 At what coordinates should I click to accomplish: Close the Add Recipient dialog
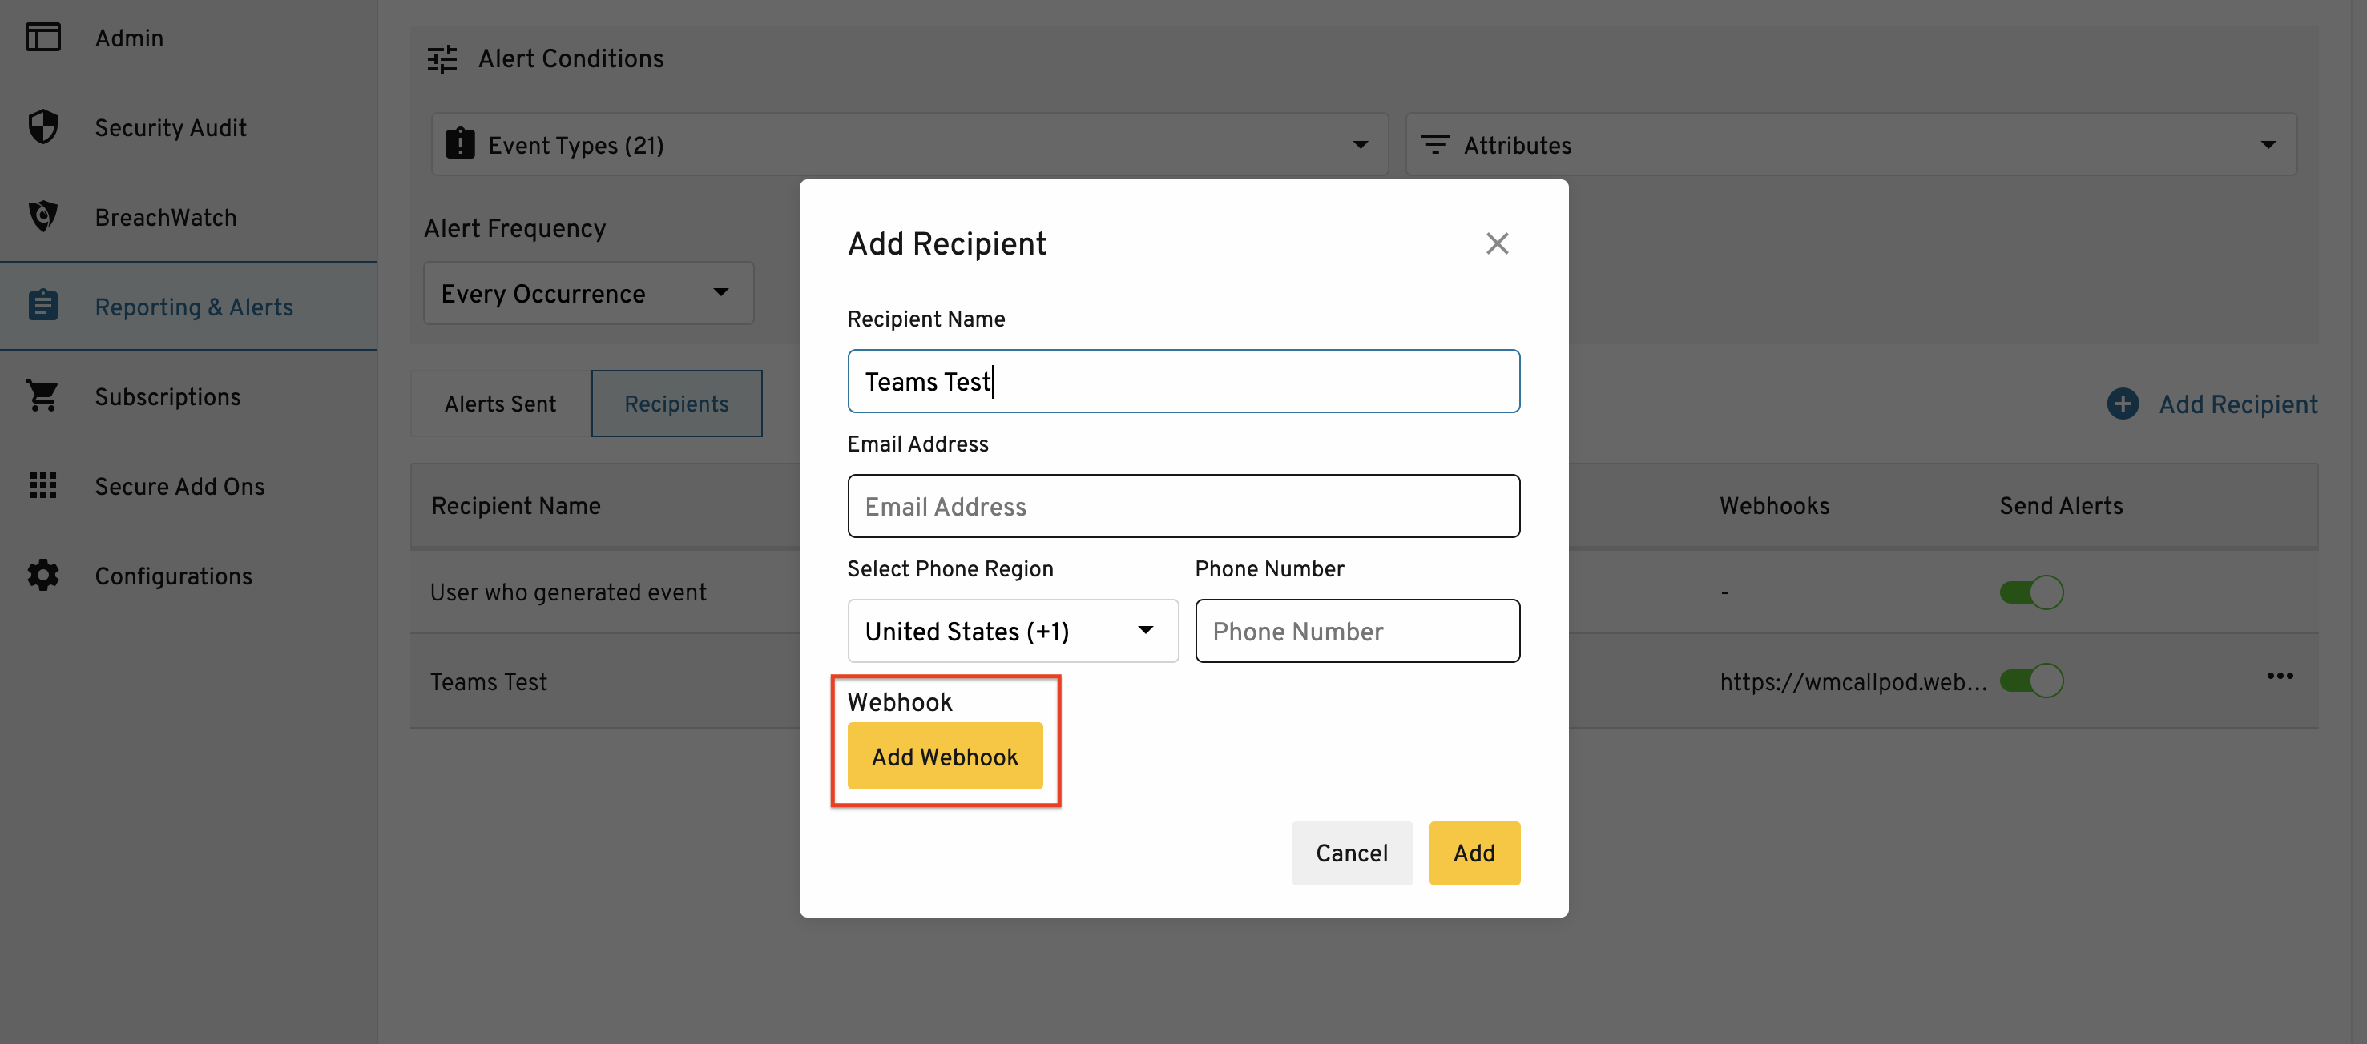pos(1497,244)
